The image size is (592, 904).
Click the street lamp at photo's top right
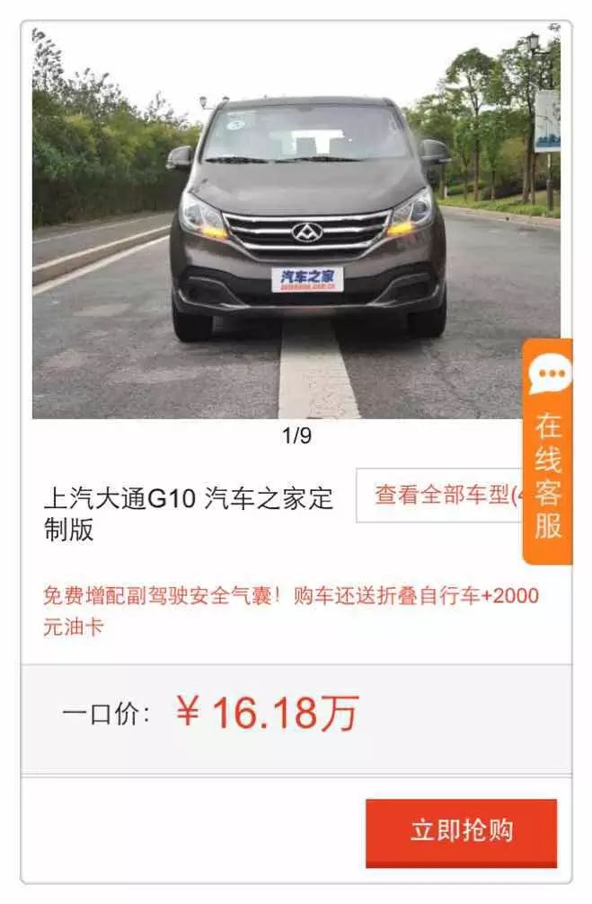pos(534,41)
